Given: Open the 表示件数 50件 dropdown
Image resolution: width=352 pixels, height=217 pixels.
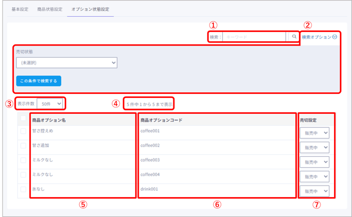Looking at the screenshot, I should (51, 103).
